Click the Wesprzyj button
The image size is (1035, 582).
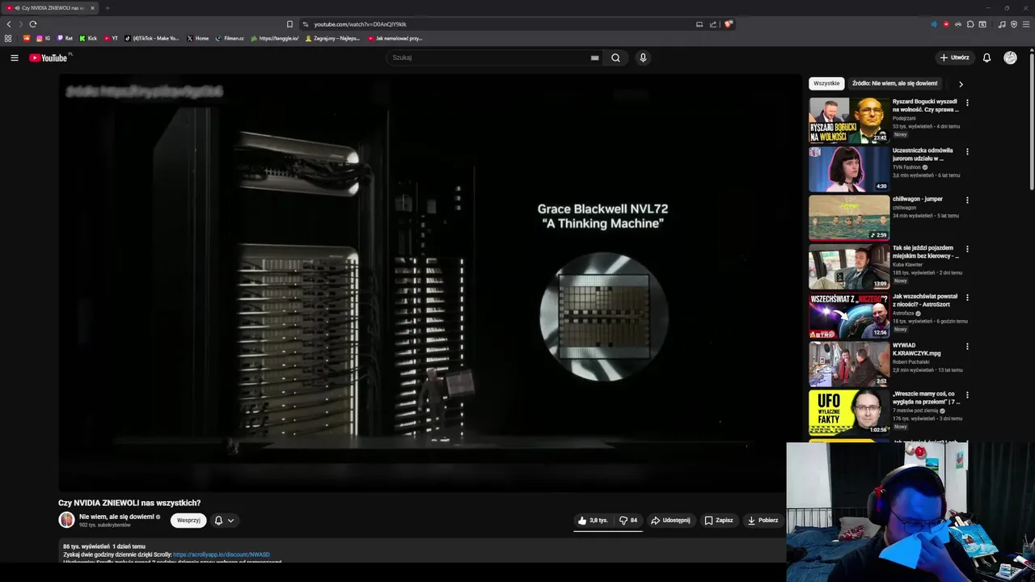coord(188,521)
